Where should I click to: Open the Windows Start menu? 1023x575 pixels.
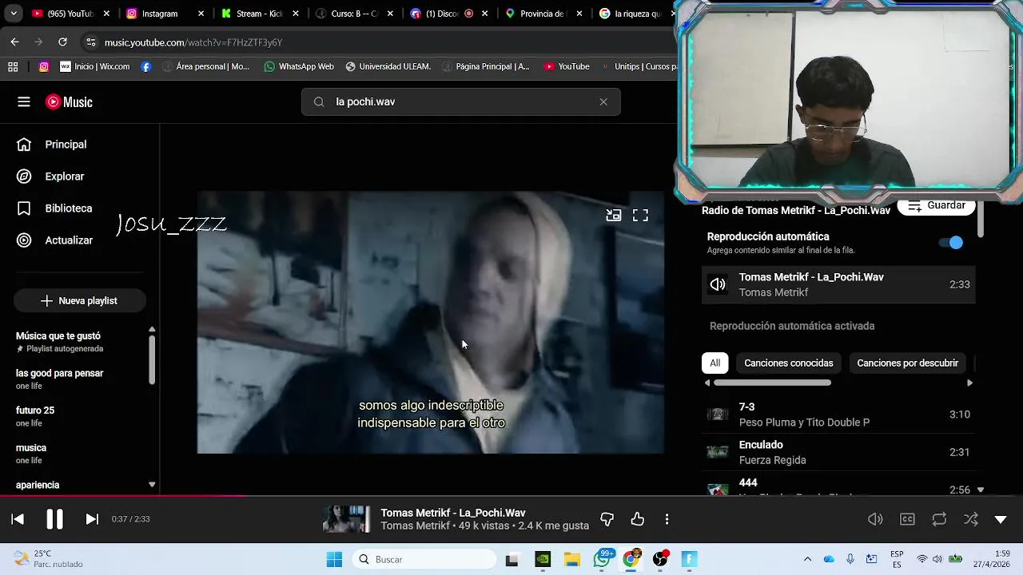coord(334,559)
